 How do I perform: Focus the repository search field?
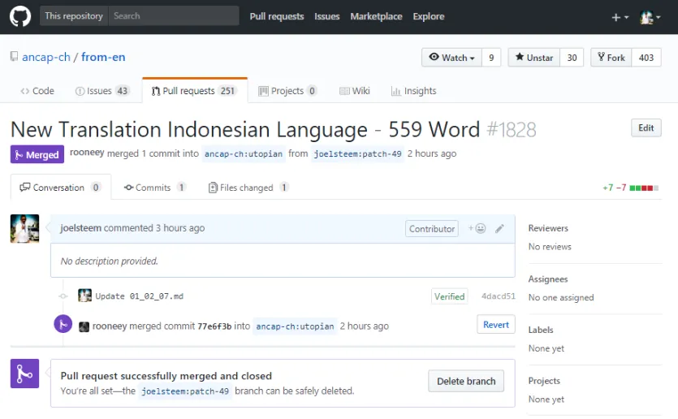[174, 16]
